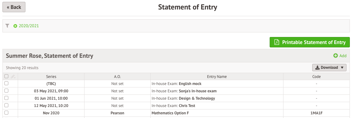The height and width of the screenshot is (118, 352).
Task: Open the Printable Statement of Entry
Action: coord(309,42)
